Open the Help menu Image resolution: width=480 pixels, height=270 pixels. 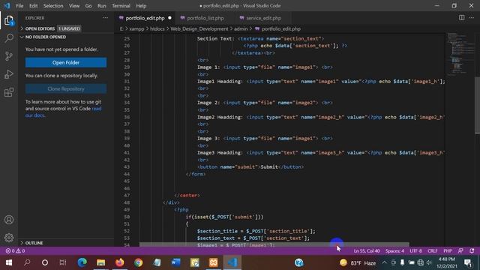141,5
